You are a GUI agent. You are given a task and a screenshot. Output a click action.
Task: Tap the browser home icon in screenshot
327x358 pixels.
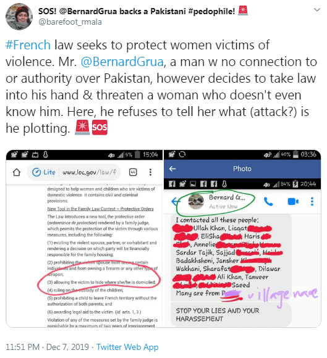[17, 172]
